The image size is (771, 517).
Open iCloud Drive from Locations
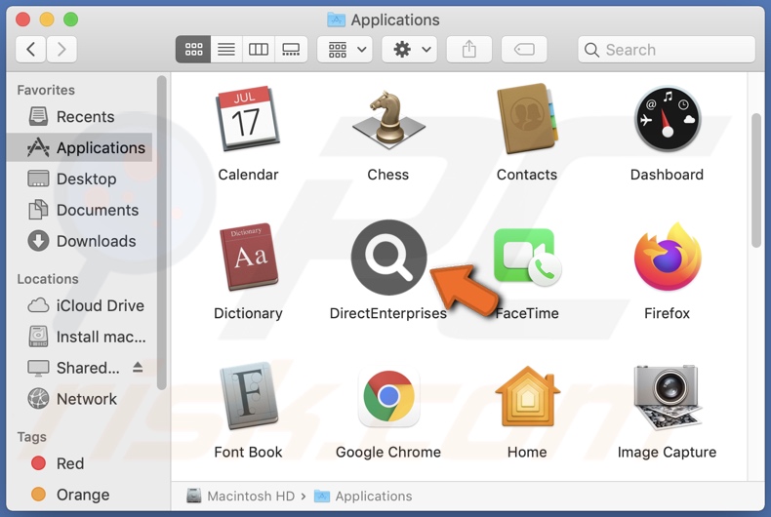[x=100, y=305]
